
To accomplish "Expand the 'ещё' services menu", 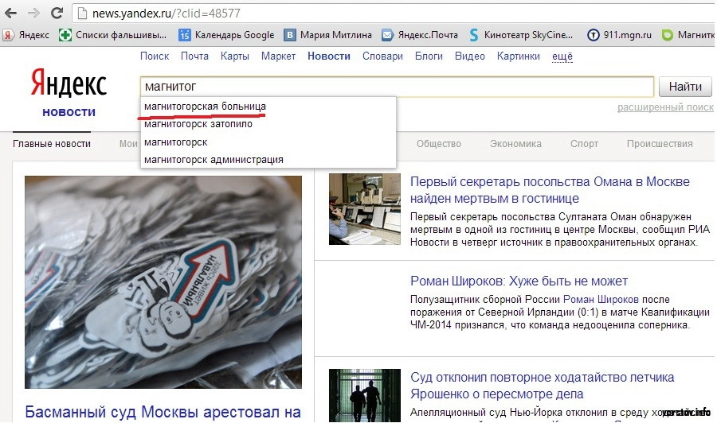I will coord(562,56).
